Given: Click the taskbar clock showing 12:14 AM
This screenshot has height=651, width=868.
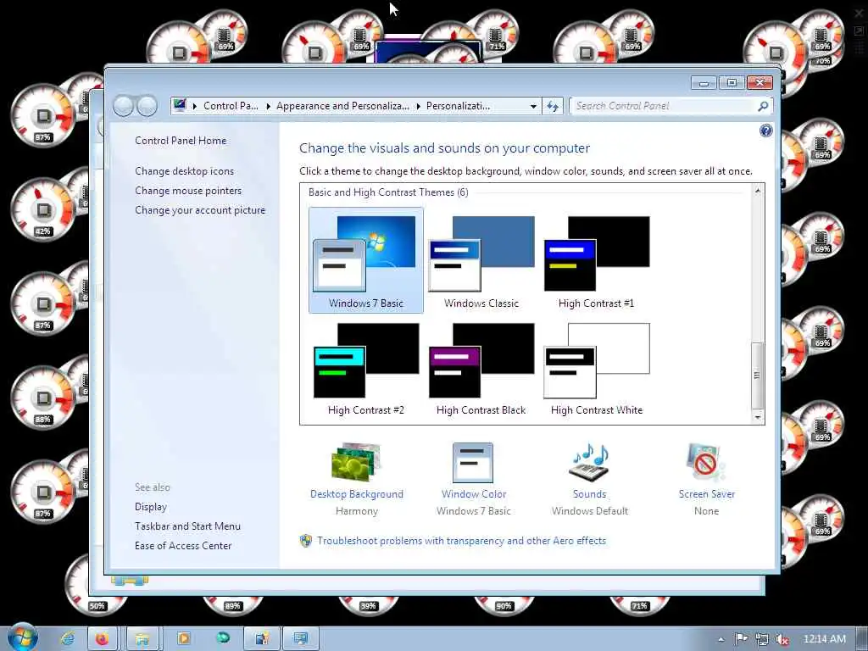Looking at the screenshot, I should pyautogui.click(x=824, y=639).
